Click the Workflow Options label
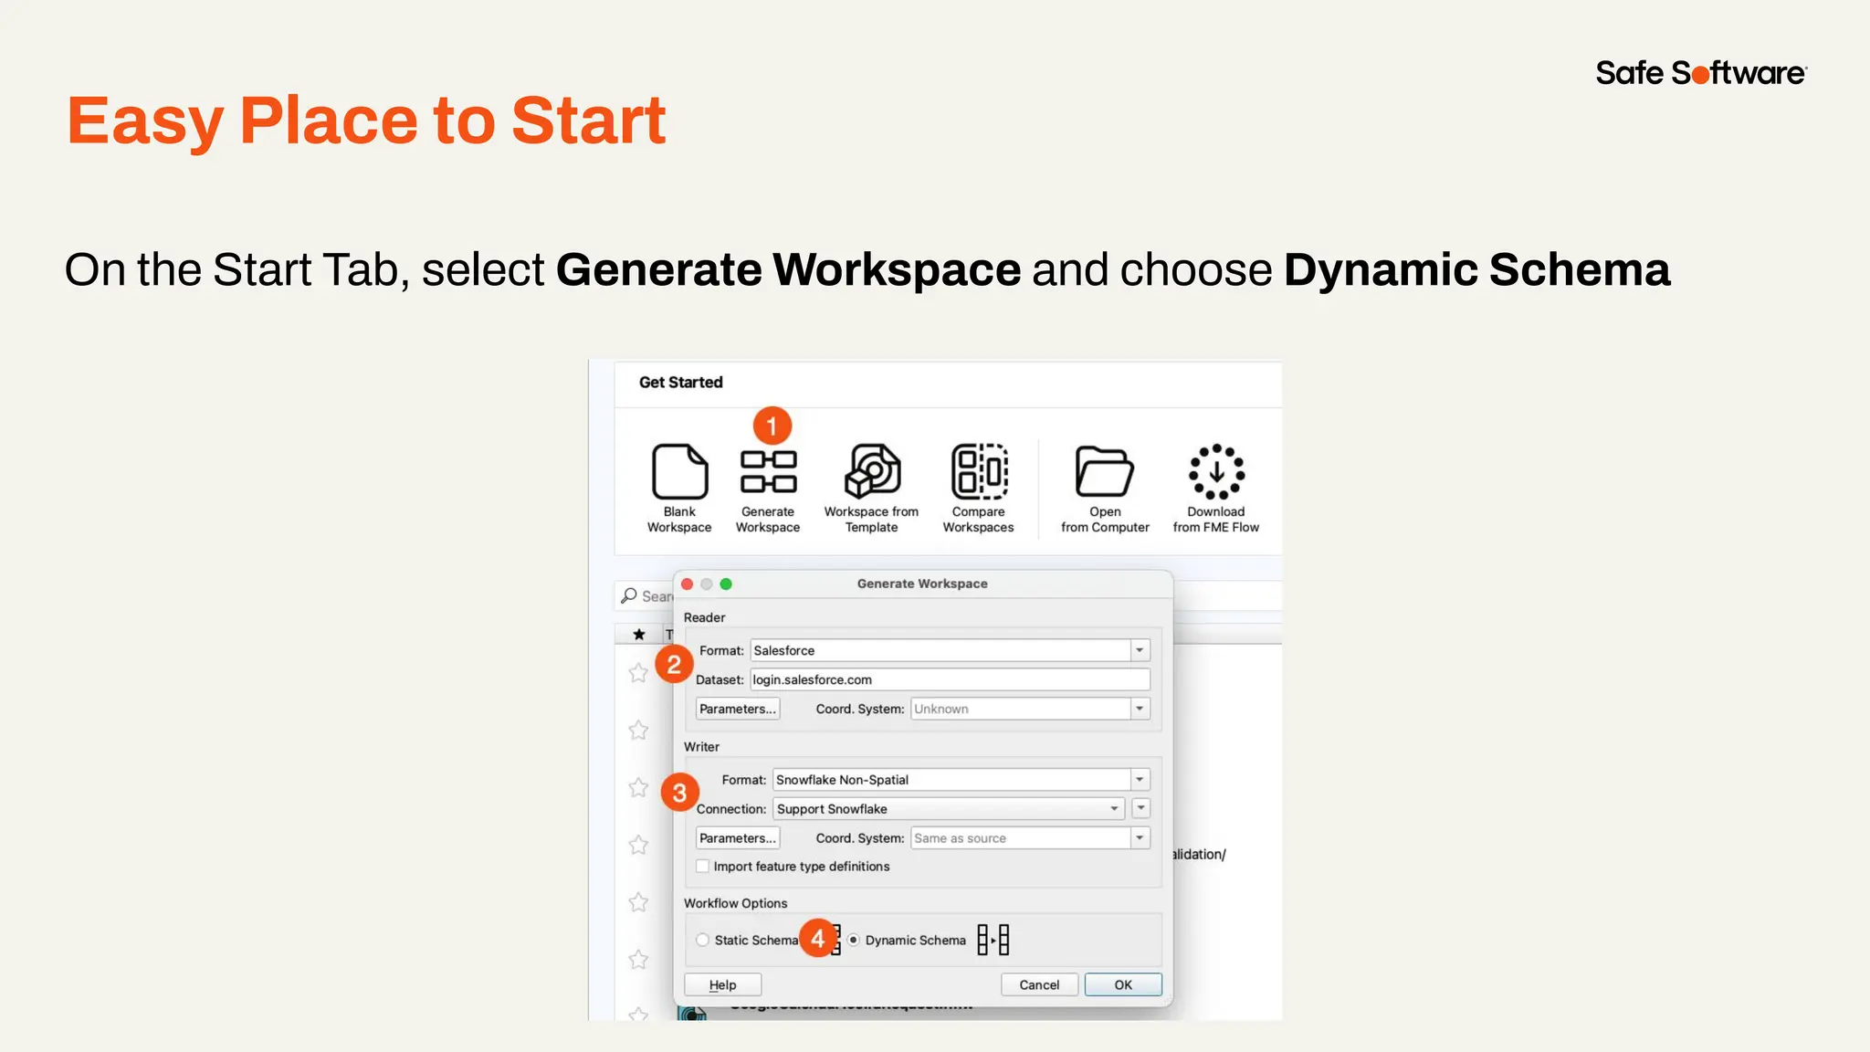 (735, 903)
